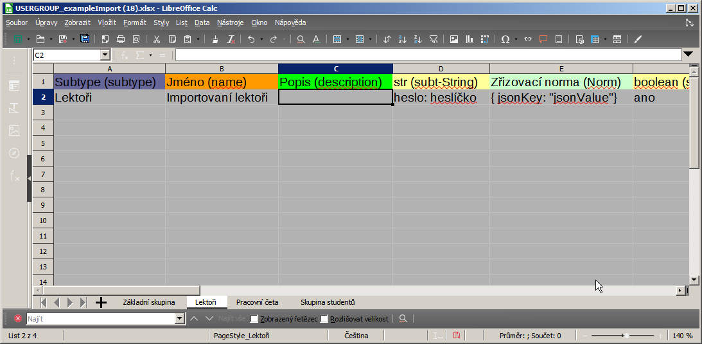702x344 pixels.
Task: Open the Formát menu
Action: pyautogui.click(x=134, y=23)
